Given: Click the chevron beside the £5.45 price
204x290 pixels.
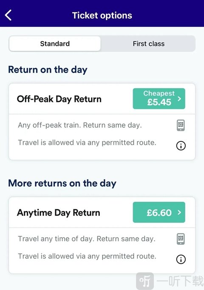Looking at the screenshot, I should coord(179,99).
